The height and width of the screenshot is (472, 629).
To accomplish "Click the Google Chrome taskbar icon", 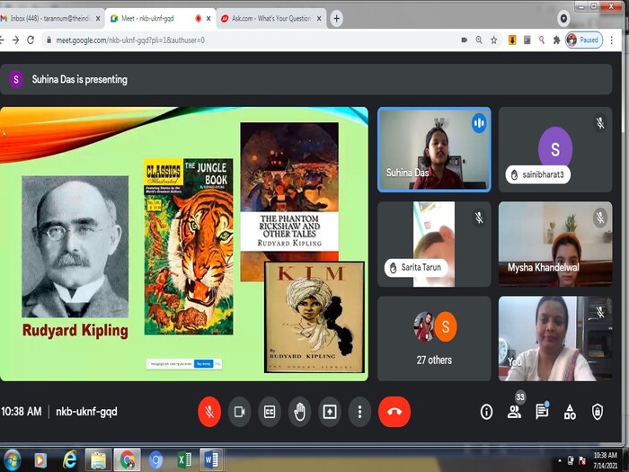I will (128, 460).
